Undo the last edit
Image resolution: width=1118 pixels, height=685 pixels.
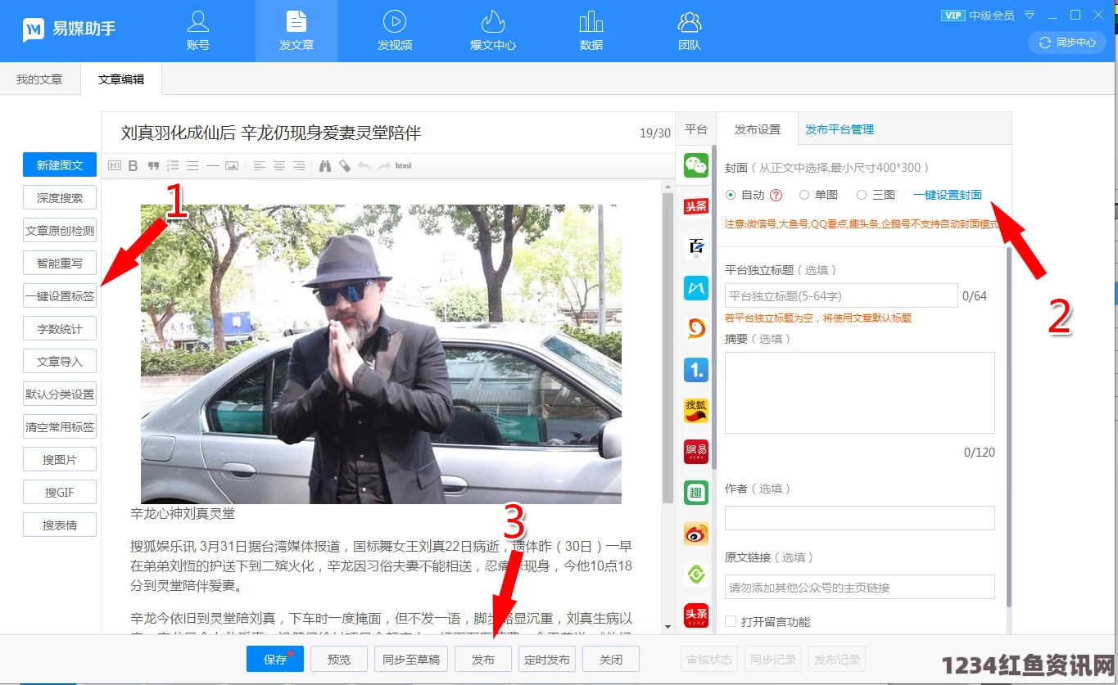point(364,165)
